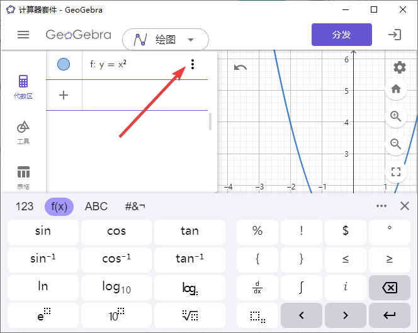This screenshot has height=333, width=418.
Task: Open graphics settings gear
Action: 400,67
